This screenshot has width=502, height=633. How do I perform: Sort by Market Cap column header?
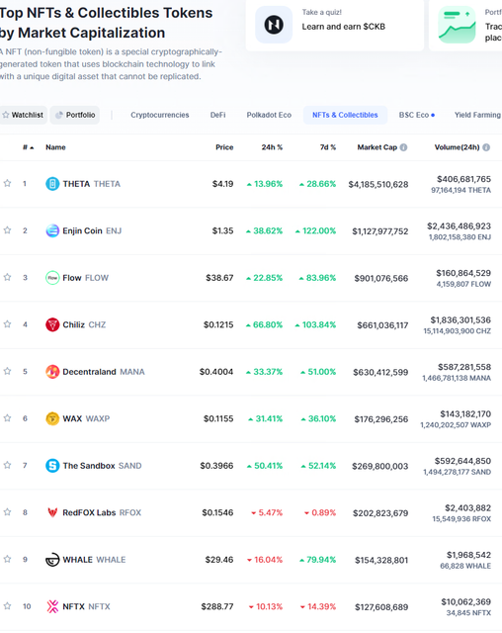[x=377, y=147]
